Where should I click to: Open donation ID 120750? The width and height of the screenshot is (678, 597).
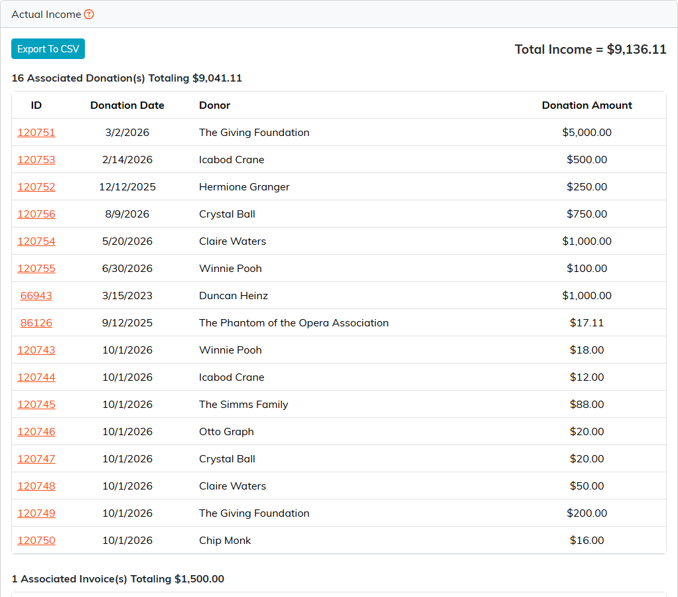tap(36, 541)
